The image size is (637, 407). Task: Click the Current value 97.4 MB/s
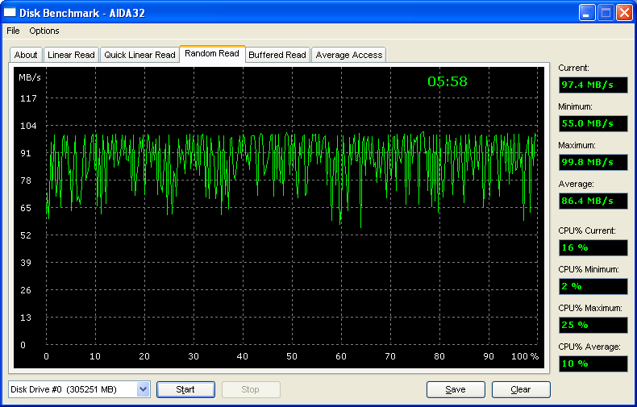[593, 85]
